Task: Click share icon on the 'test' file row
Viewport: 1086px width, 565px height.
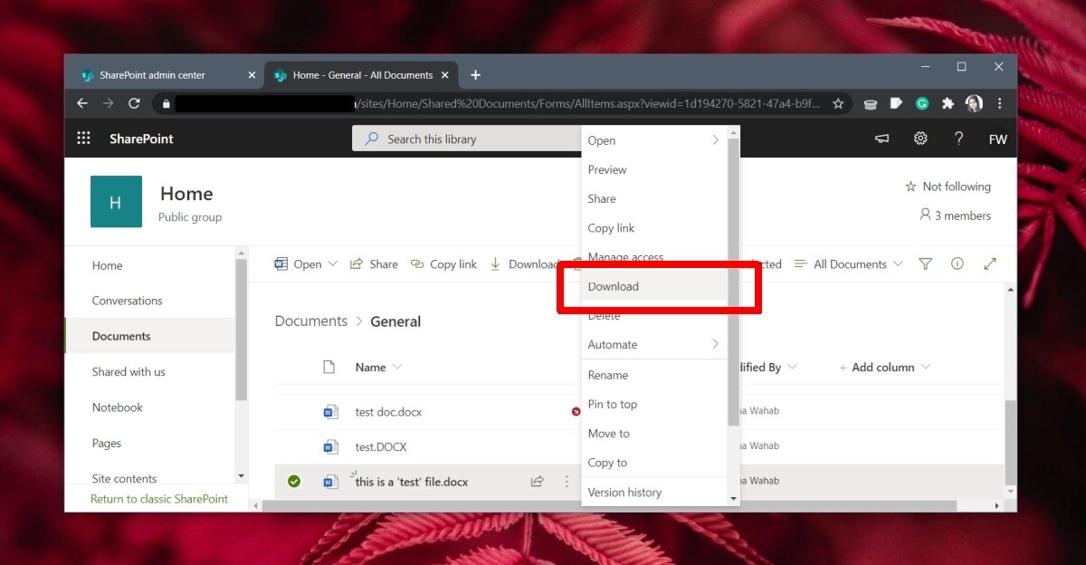Action: pos(537,482)
